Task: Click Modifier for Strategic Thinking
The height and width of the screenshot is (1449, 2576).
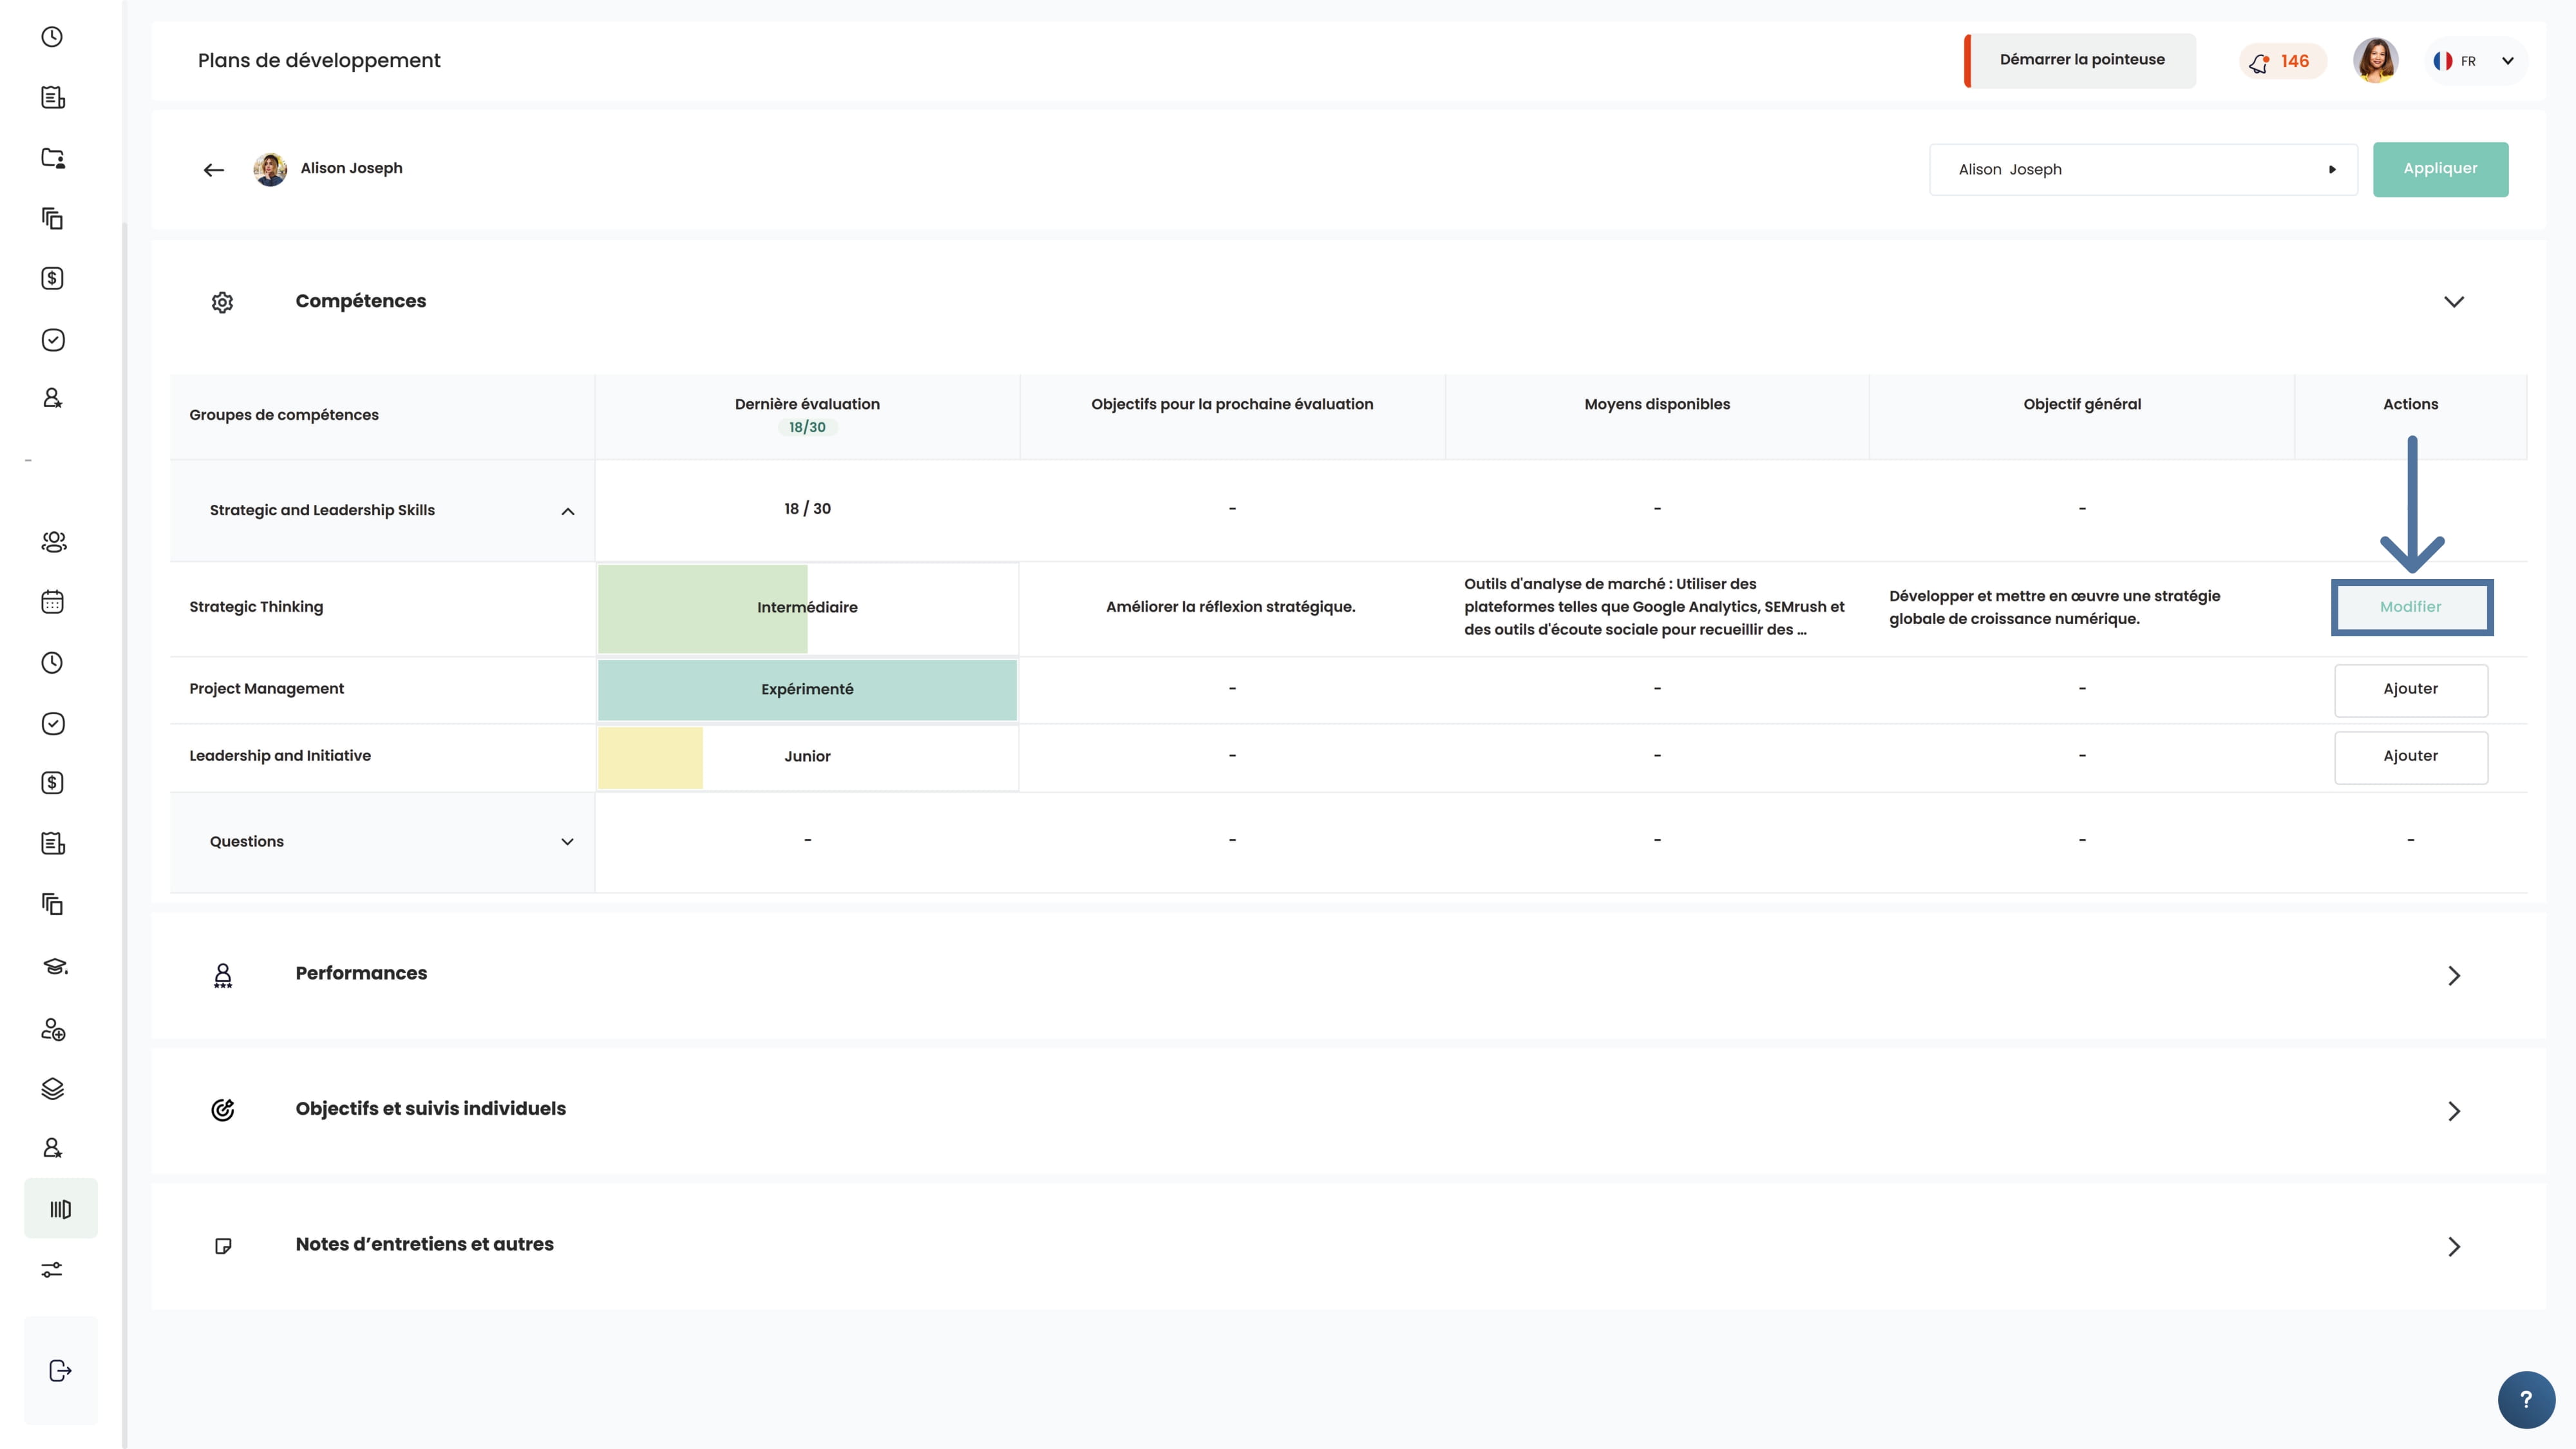Action: point(2410,607)
